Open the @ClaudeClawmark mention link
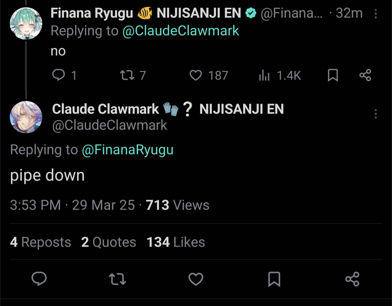Viewport: 392px width, 306px height. coord(181,31)
